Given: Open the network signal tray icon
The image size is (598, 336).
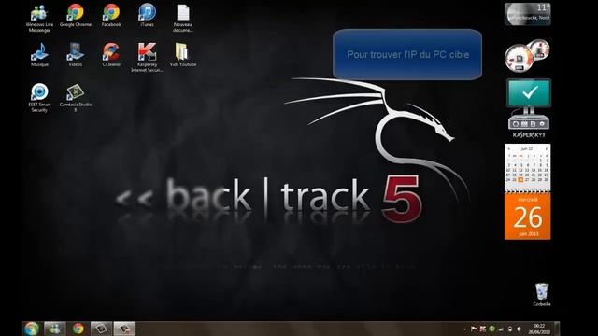Looking at the screenshot, I should click(501, 329).
